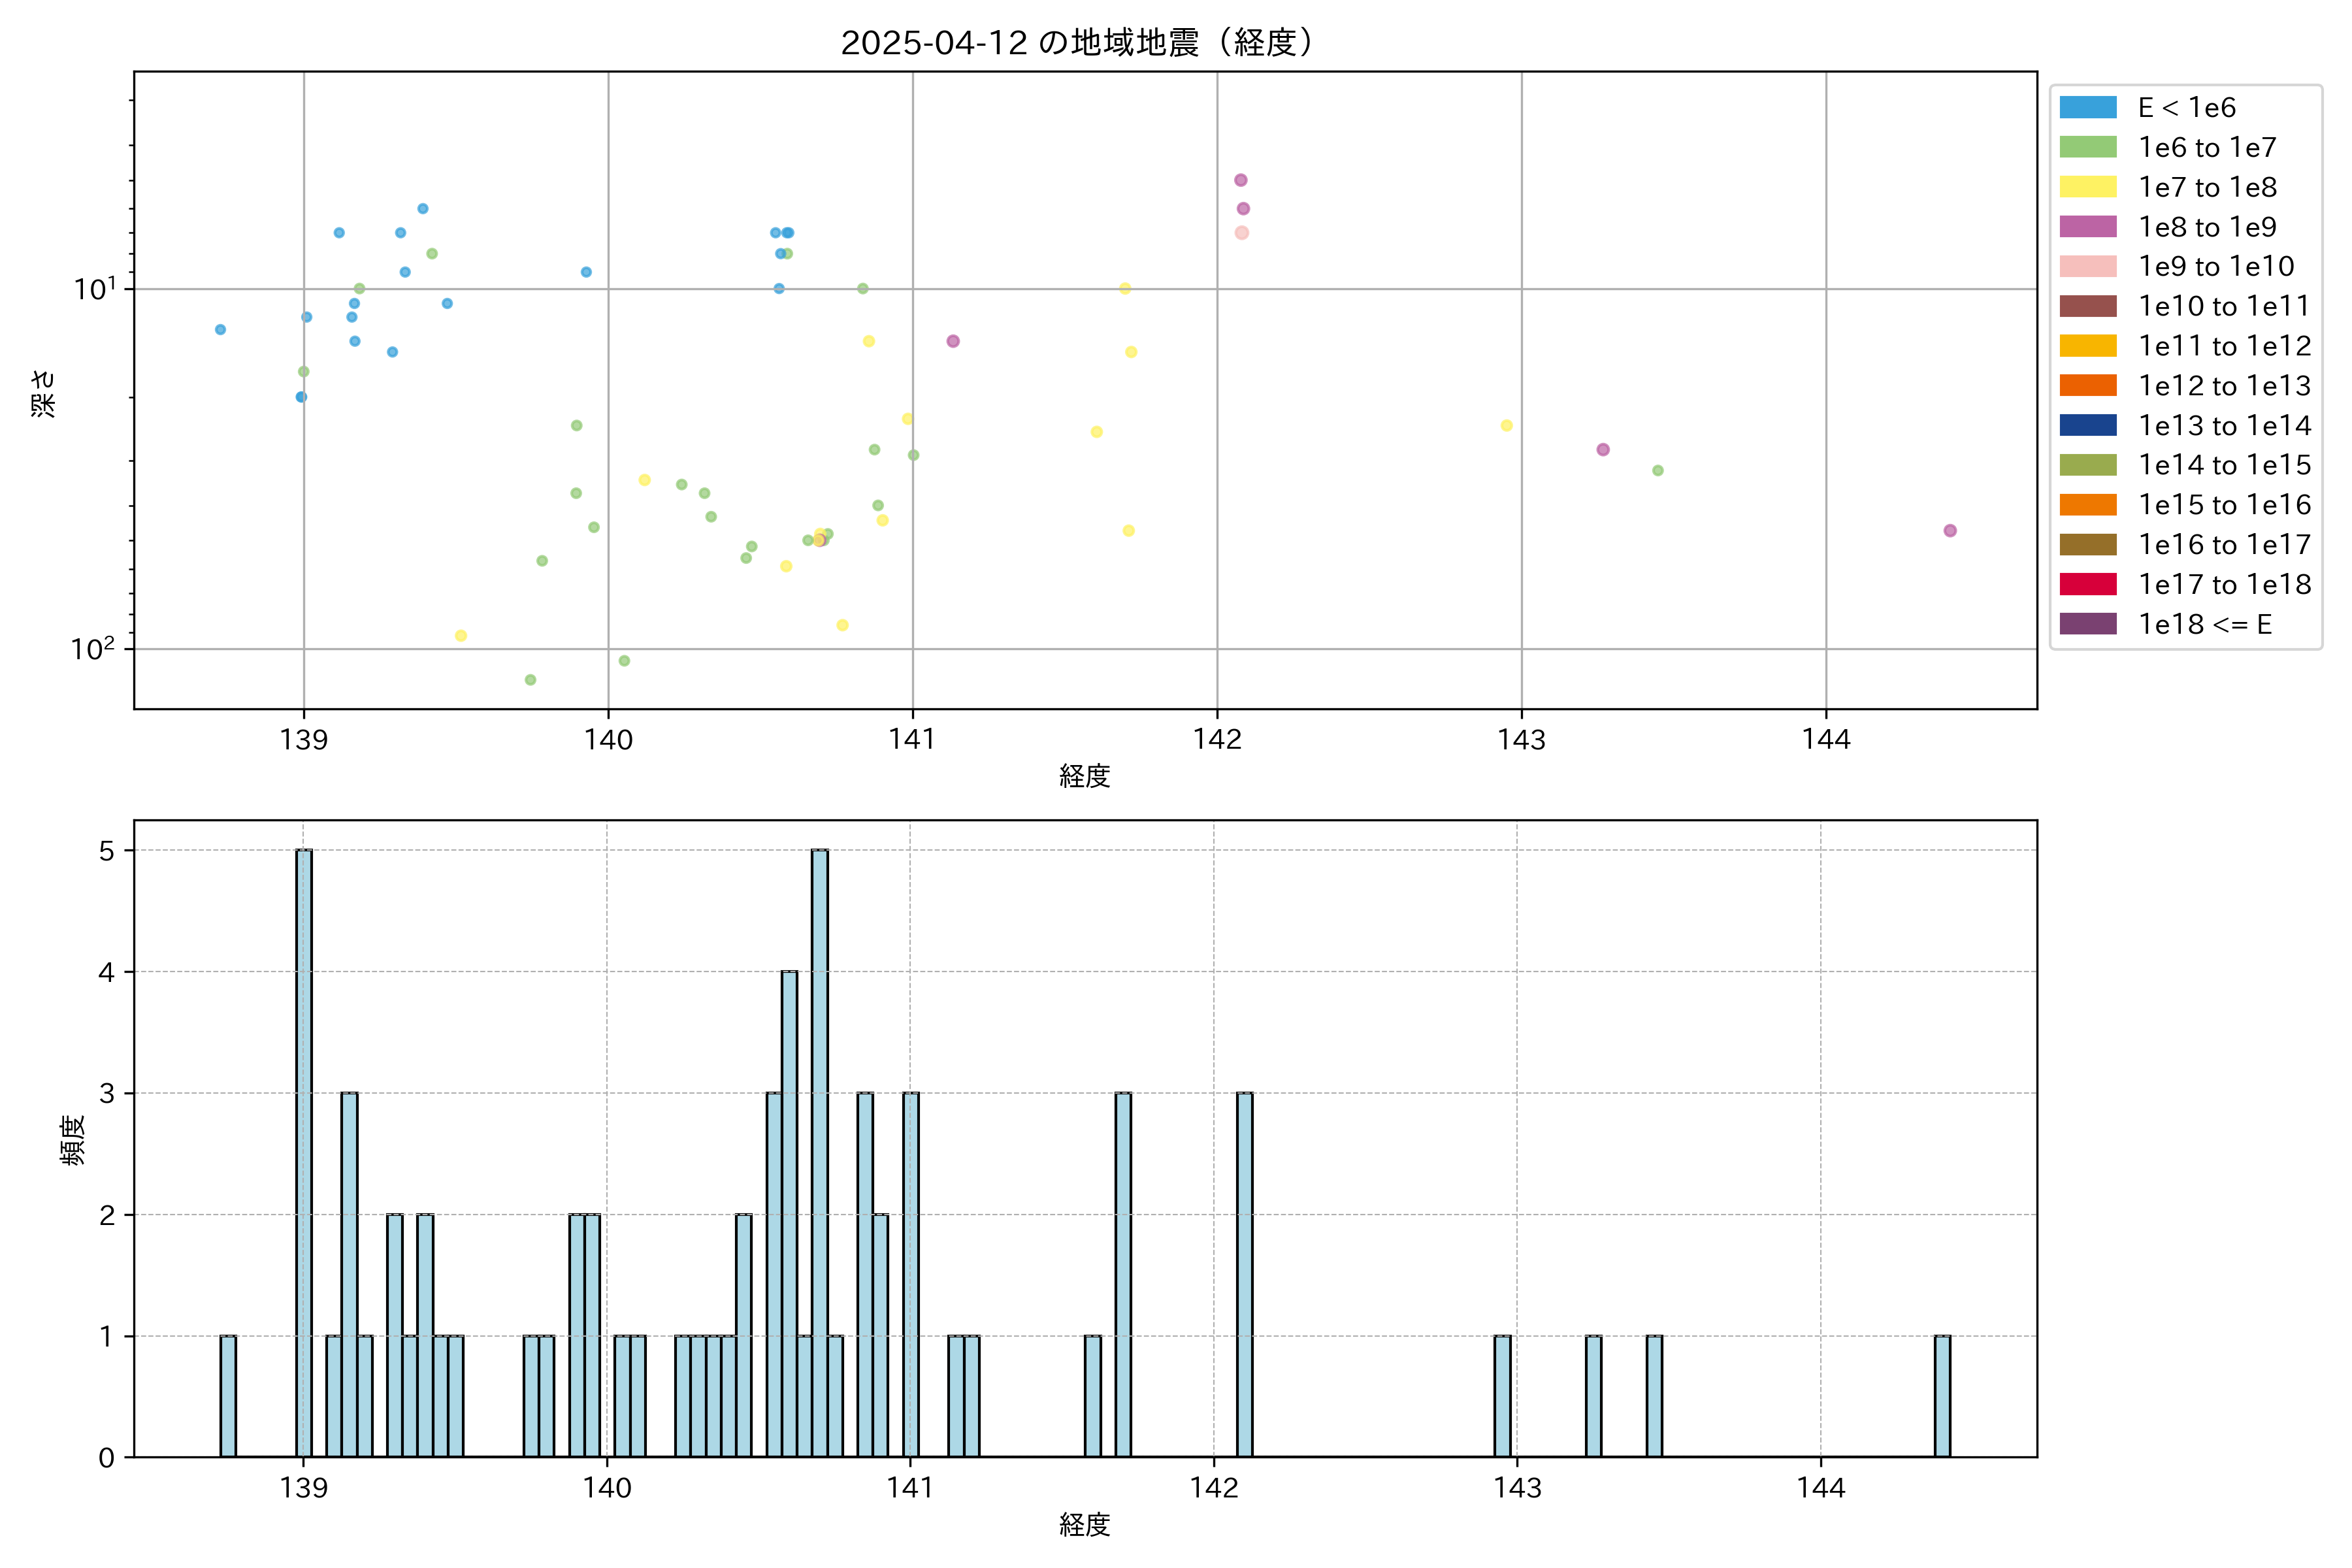This screenshot has width=2352, height=1568.
Task: Click the '頻度' y-axis label
Action: pos(73,1140)
